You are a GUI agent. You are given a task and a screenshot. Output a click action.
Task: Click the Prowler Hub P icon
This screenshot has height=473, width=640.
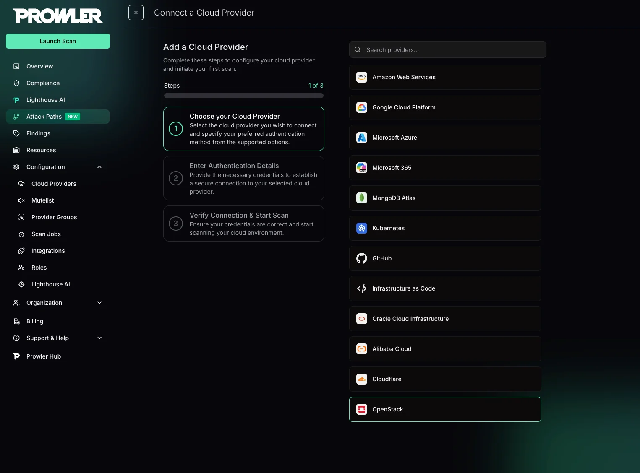pos(16,356)
